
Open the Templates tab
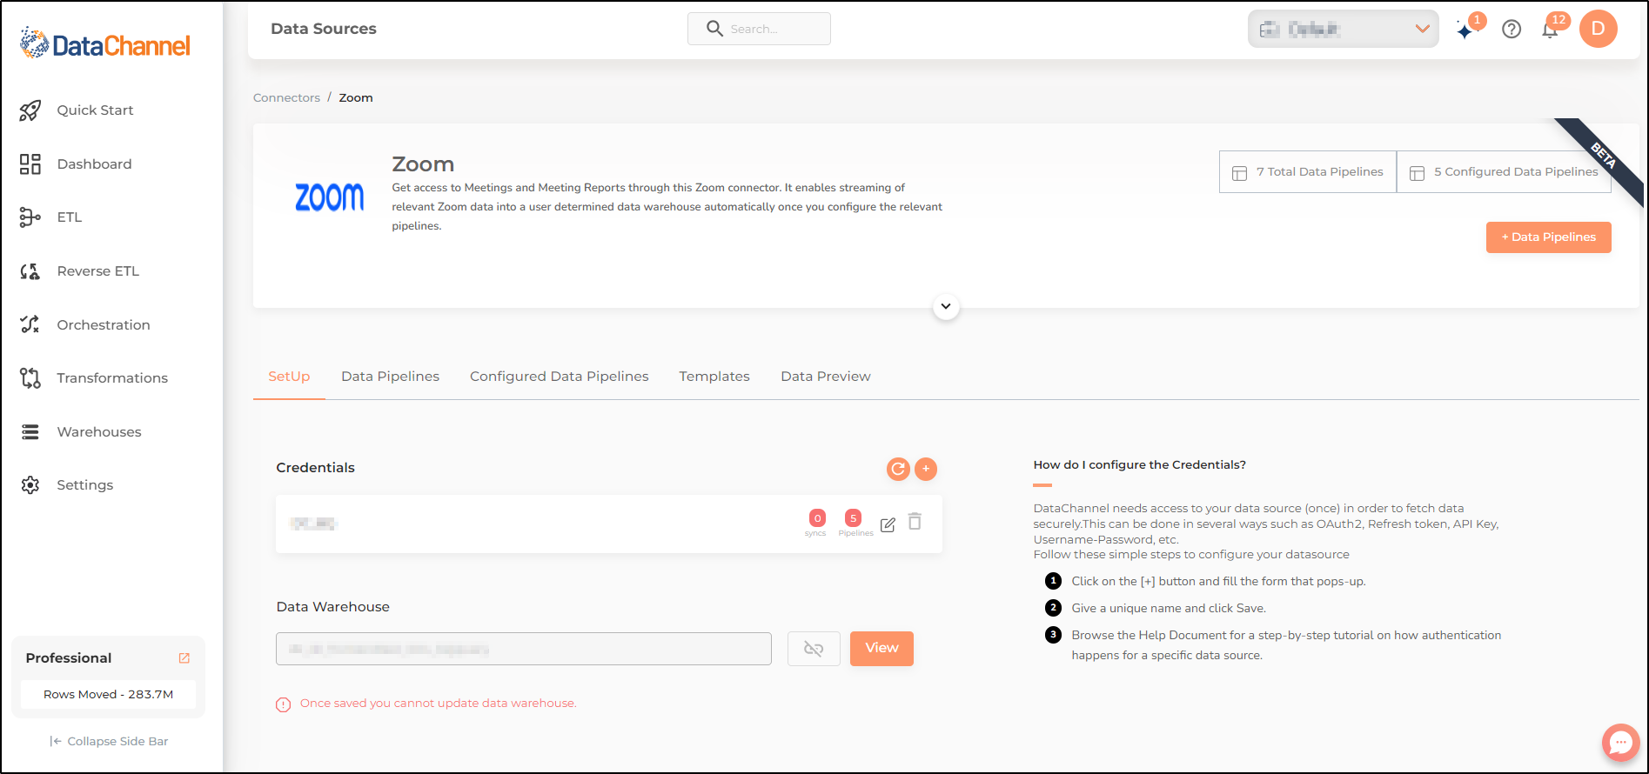click(x=714, y=377)
